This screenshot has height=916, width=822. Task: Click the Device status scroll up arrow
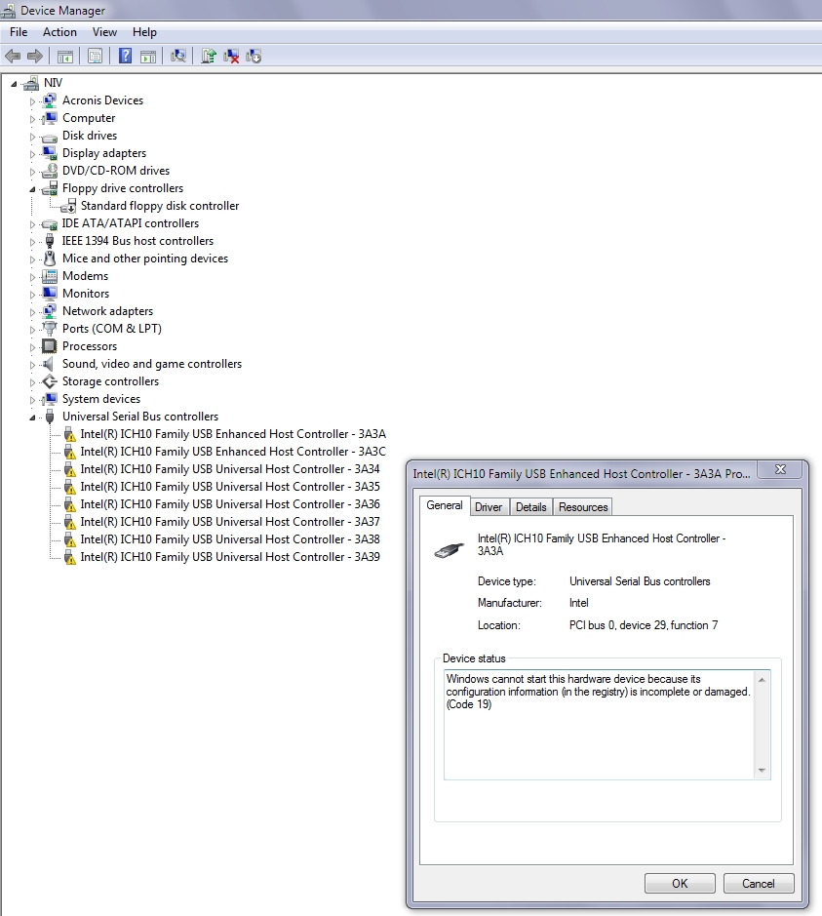pyautogui.click(x=762, y=680)
